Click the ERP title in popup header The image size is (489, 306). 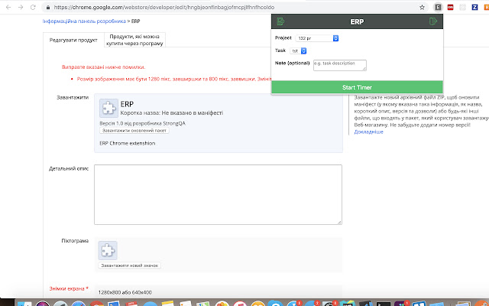click(x=357, y=21)
